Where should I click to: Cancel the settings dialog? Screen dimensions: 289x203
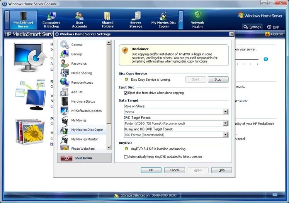[x=174, y=170]
